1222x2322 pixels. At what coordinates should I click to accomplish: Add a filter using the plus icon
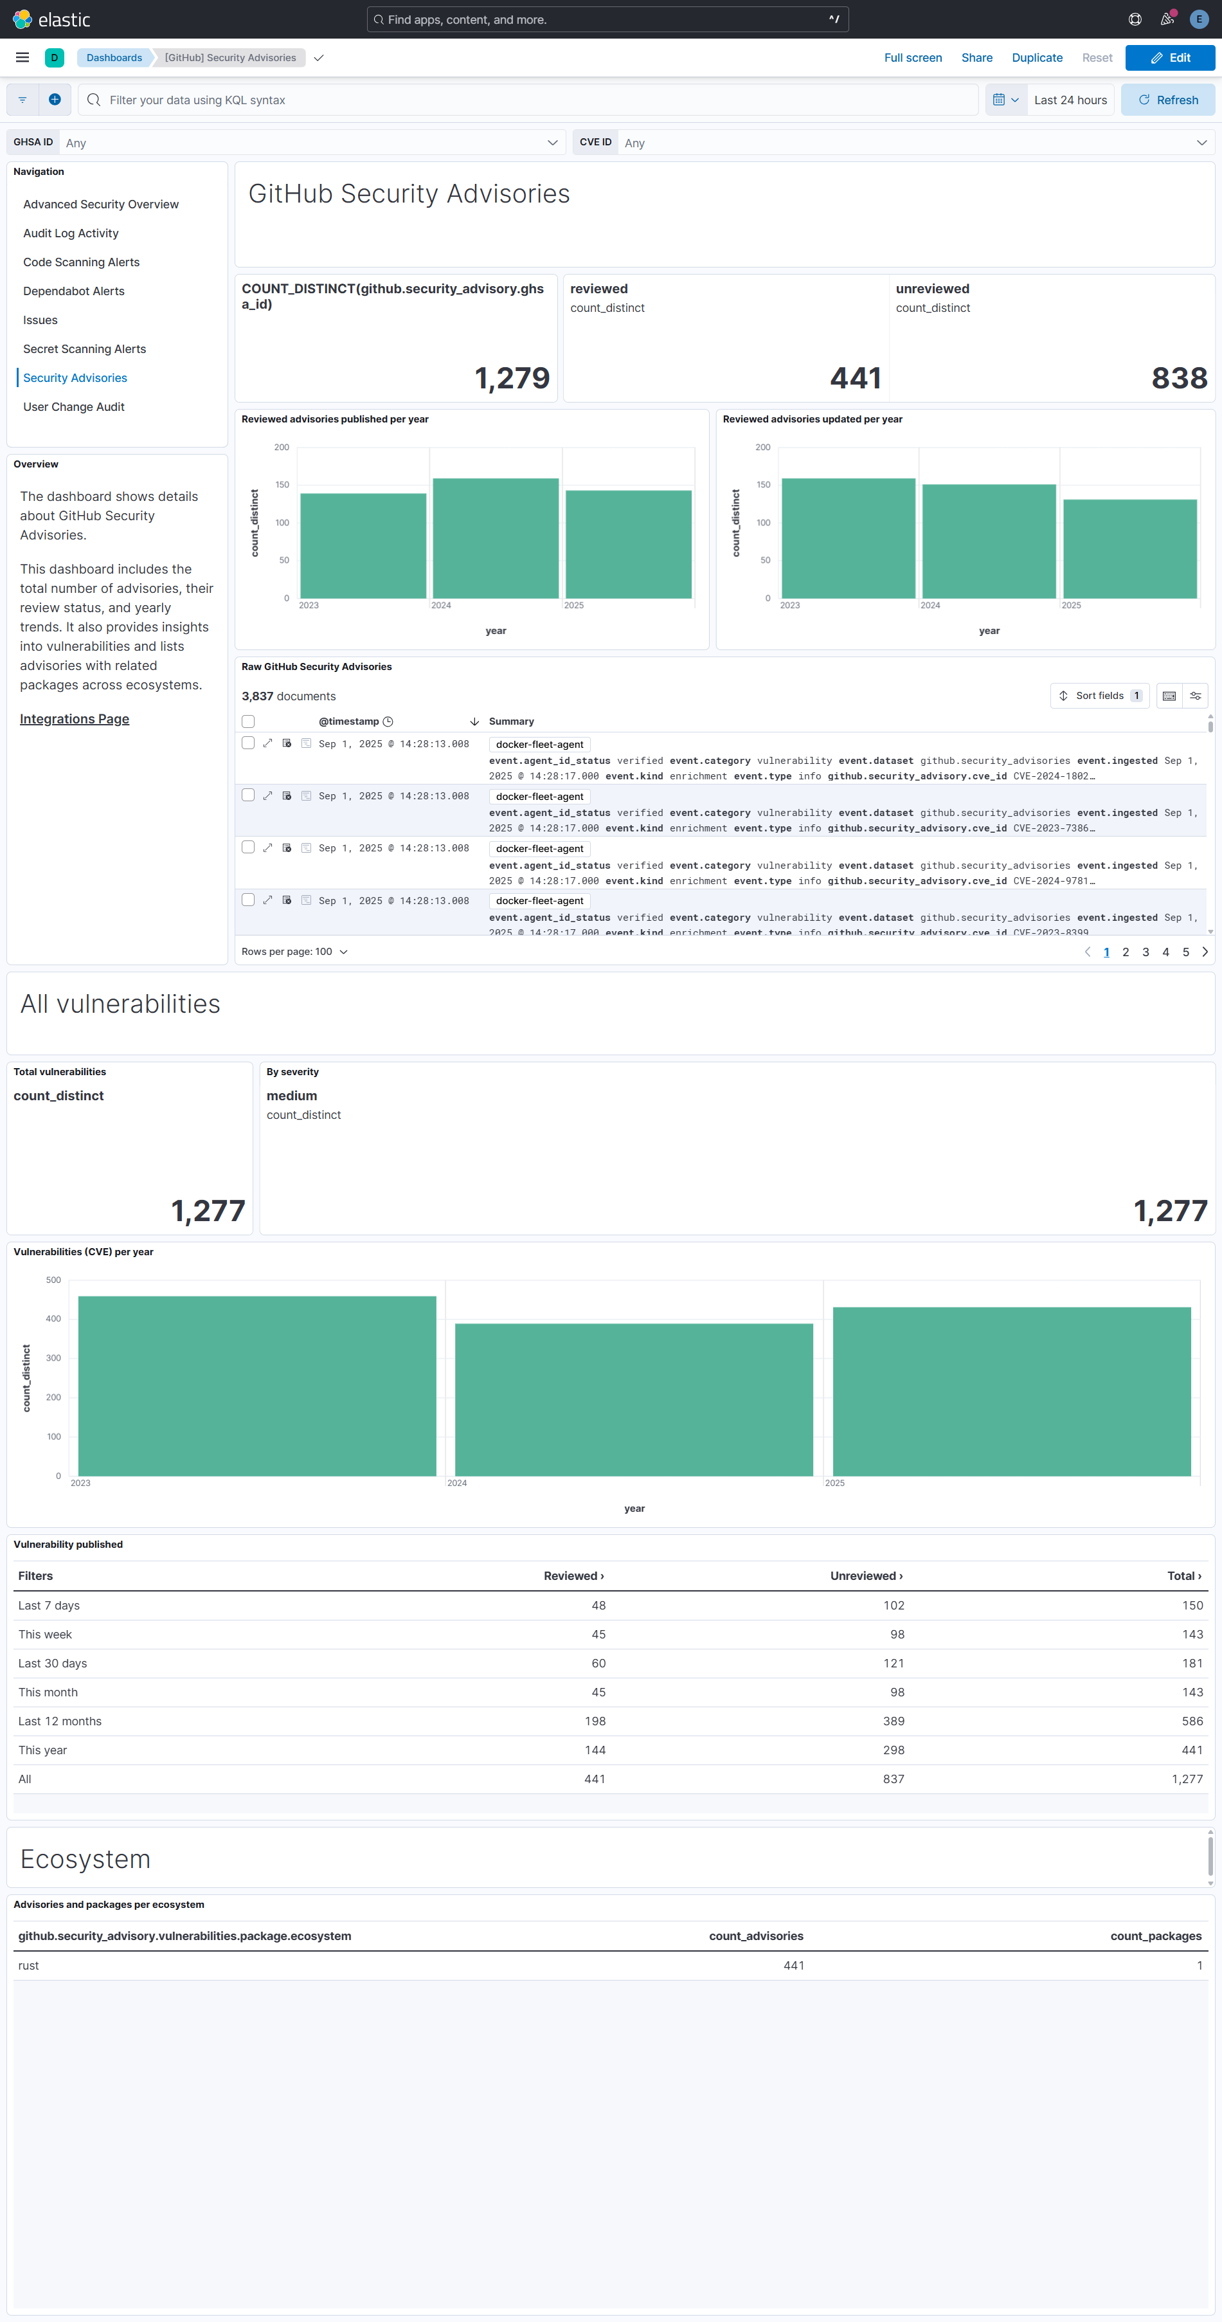pos(55,99)
